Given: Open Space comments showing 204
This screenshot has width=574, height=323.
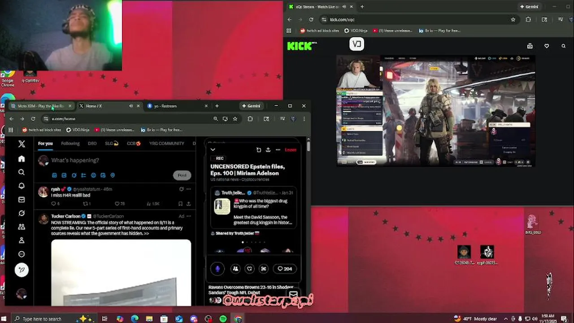Looking at the screenshot, I should (285, 269).
